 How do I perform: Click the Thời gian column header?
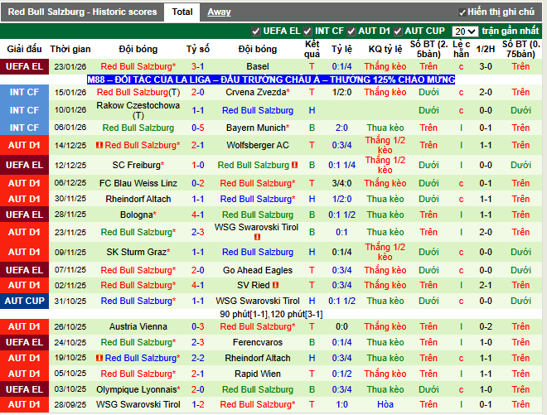pyautogui.click(x=70, y=49)
